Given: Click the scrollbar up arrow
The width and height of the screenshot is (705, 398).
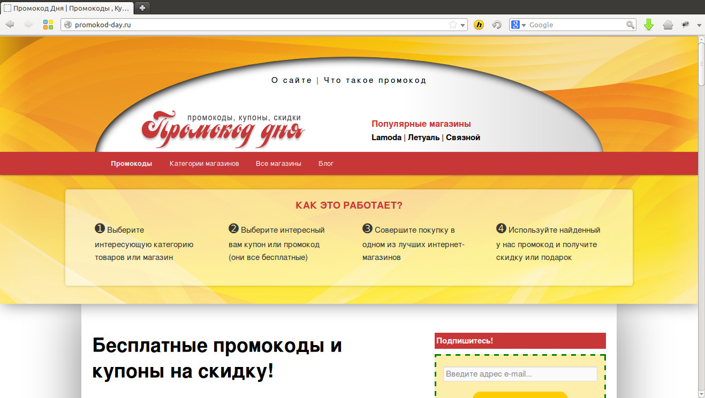Looking at the screenshot, I should [x=701, y=39].
